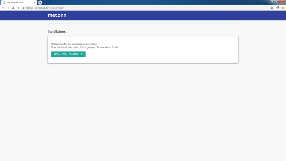Click the merconn logo in header
Image resolution: width=286 pixels, height=161 pixels.
pyautogui.click(x=57, y=15)
